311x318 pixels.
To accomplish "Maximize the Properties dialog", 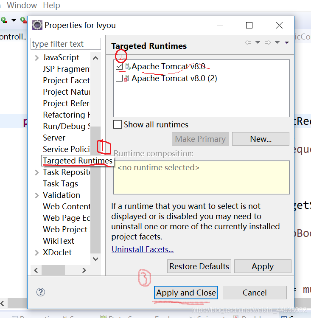I will point(249,25).
